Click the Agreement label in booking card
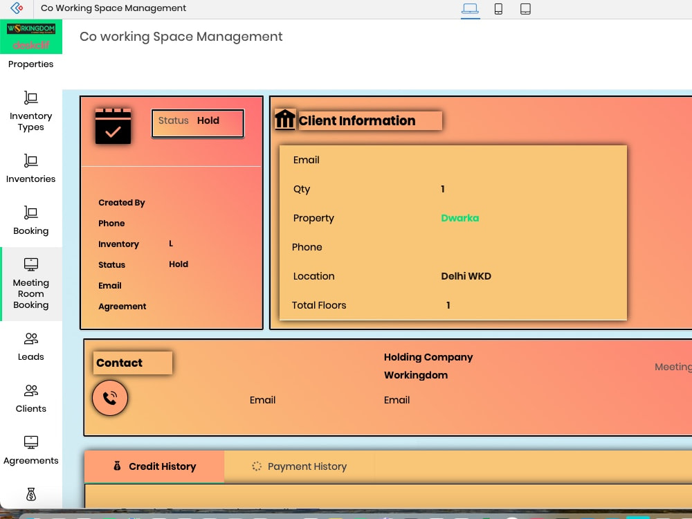 click(x=122, y=307)
